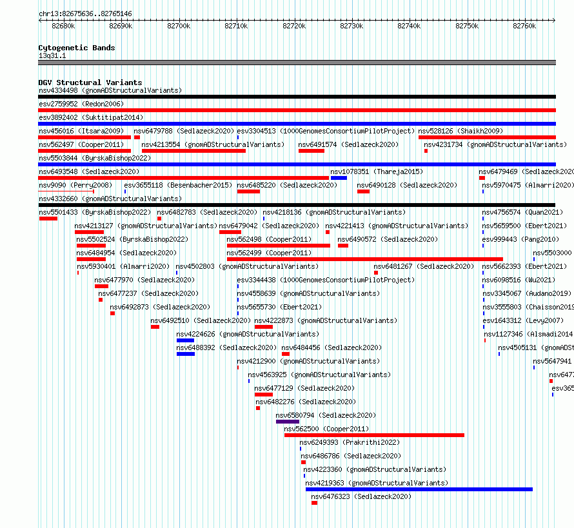
Task: Select nsv4213554 gnomADStructuralVariants label
Action: point(213,144)
